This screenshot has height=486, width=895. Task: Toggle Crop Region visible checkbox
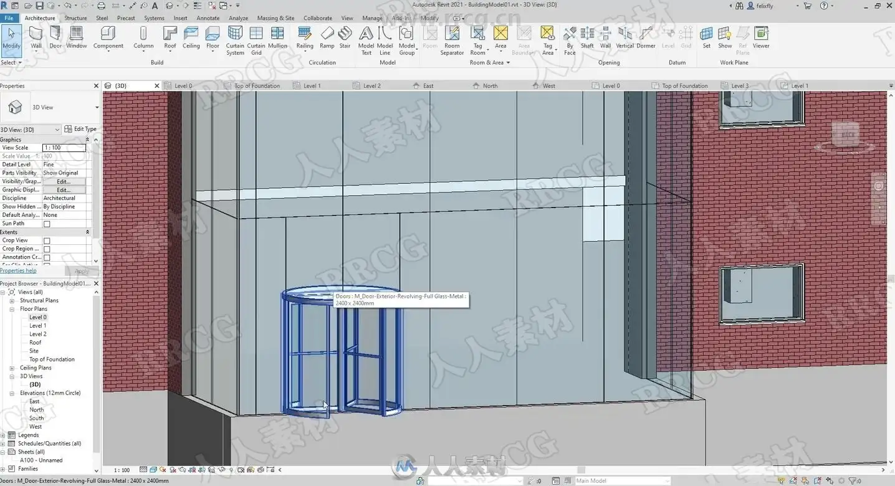click(x=47, y=249)
